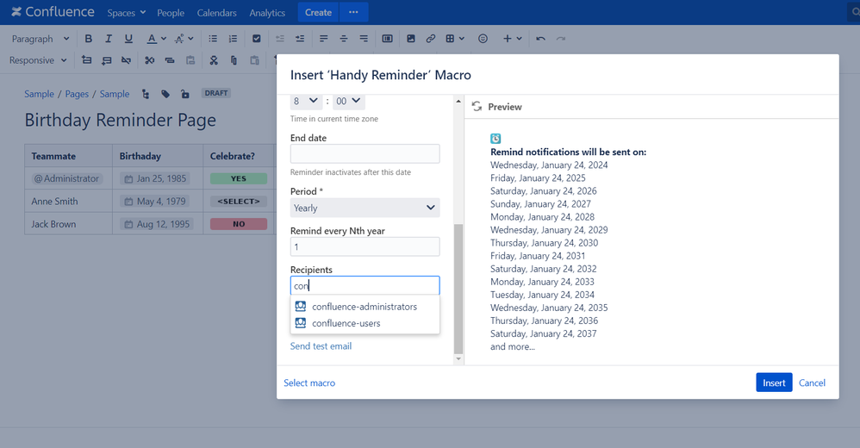
Task: Cancel the macro dialog
Action: click(x=812, y=383)
